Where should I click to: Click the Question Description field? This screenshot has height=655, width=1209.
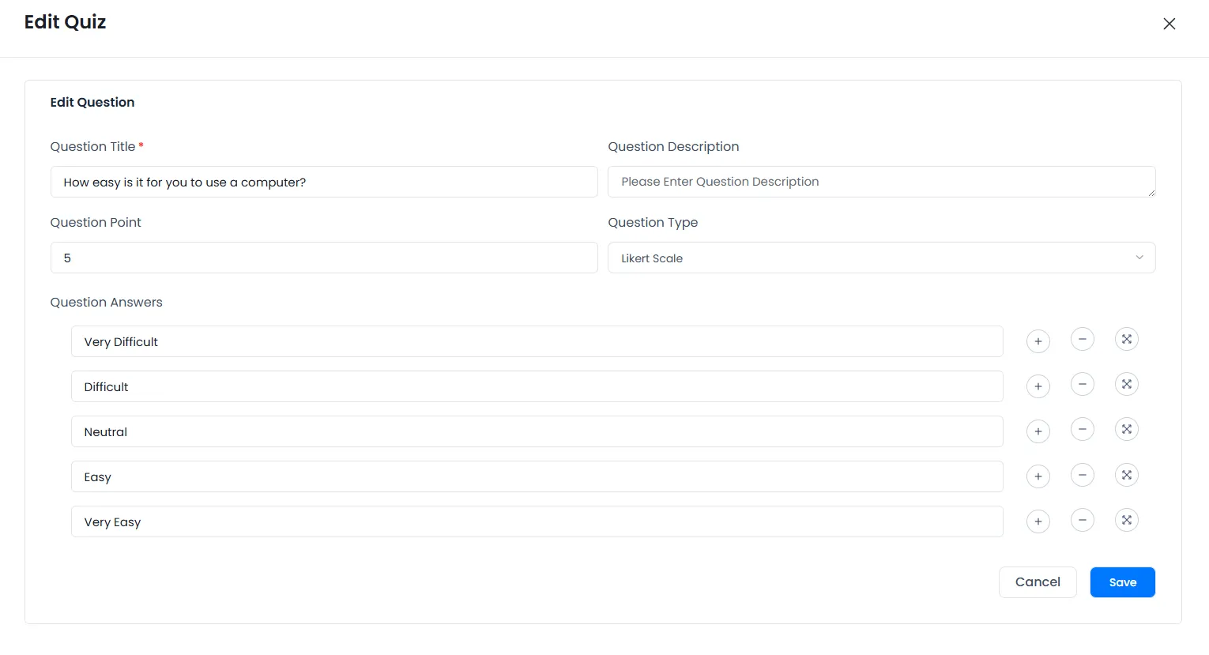881,182
